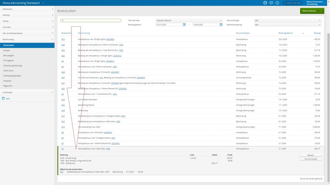This screenshot has width=330, height=185.
Task: Click 'Correctieboekstuk' document type cell
Action: click(x=244, y=78)
